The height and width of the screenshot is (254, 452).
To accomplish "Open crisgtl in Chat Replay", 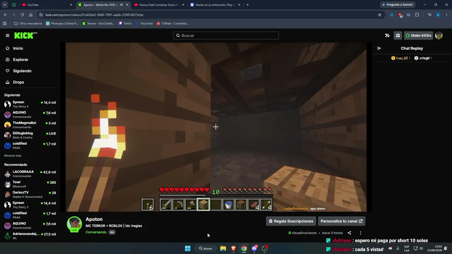I will click(423, 58).
